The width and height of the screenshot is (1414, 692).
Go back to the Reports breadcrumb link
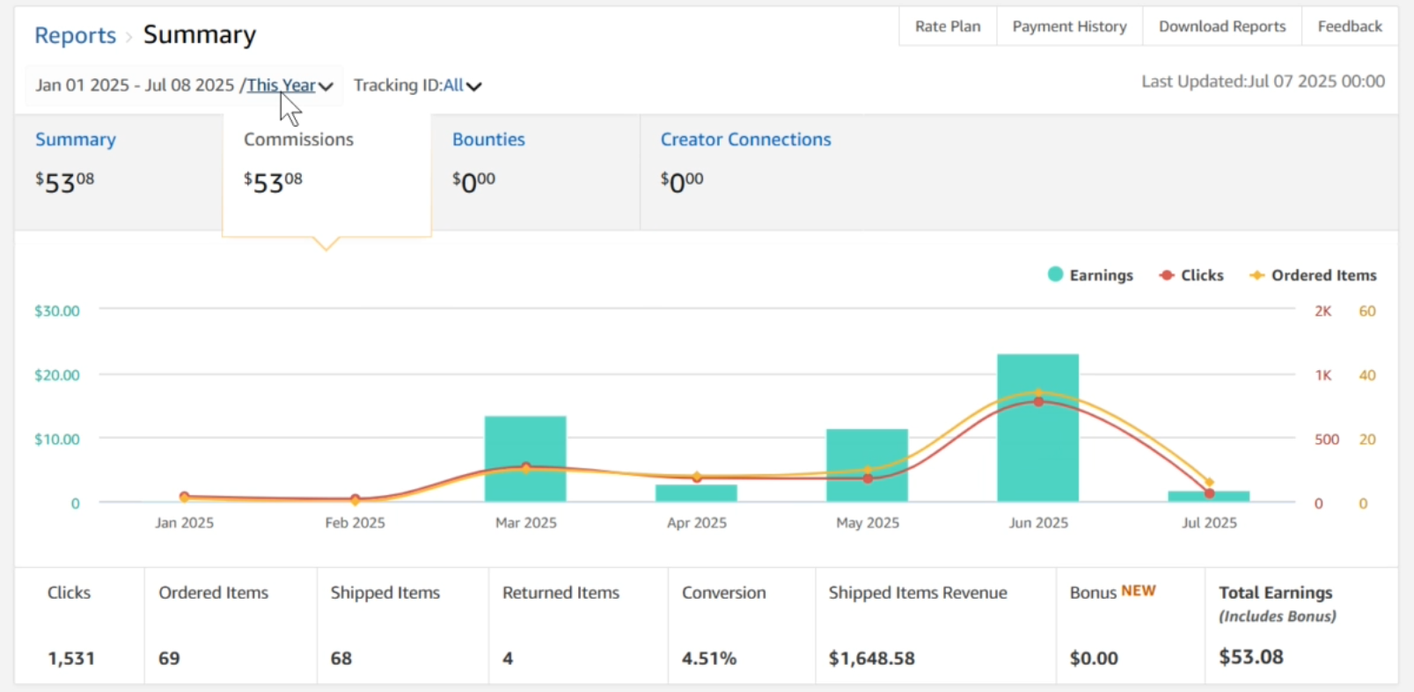tap(75, 35)
